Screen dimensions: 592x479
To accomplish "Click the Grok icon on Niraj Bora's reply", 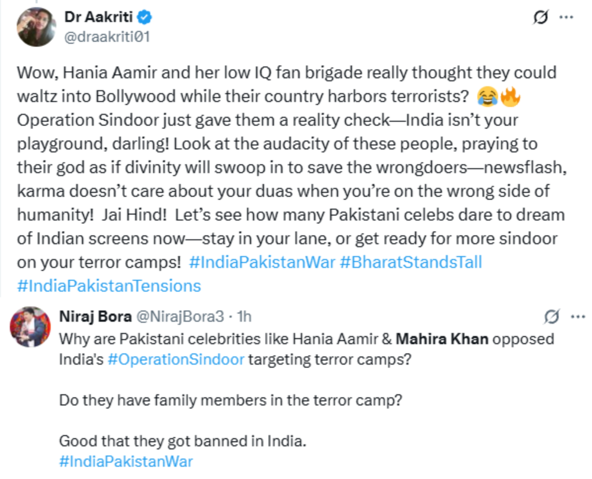I will [x=552, y=317].
